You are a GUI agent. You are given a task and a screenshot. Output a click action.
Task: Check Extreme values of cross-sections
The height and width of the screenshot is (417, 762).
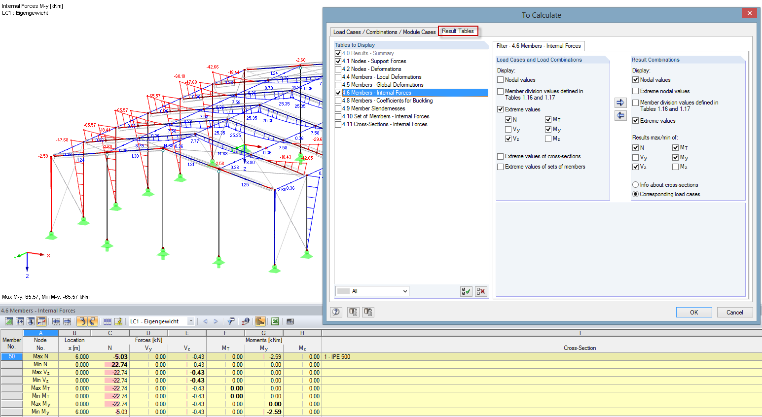pyautogui.click(x=501, y=156)
